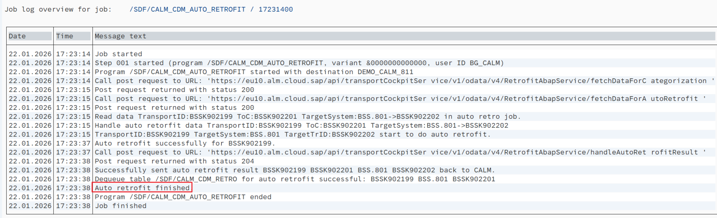Select 'Auto retrofit successfully for BSSK902199' line
This screenshot has width=717, height=218.
click(185, 143)
